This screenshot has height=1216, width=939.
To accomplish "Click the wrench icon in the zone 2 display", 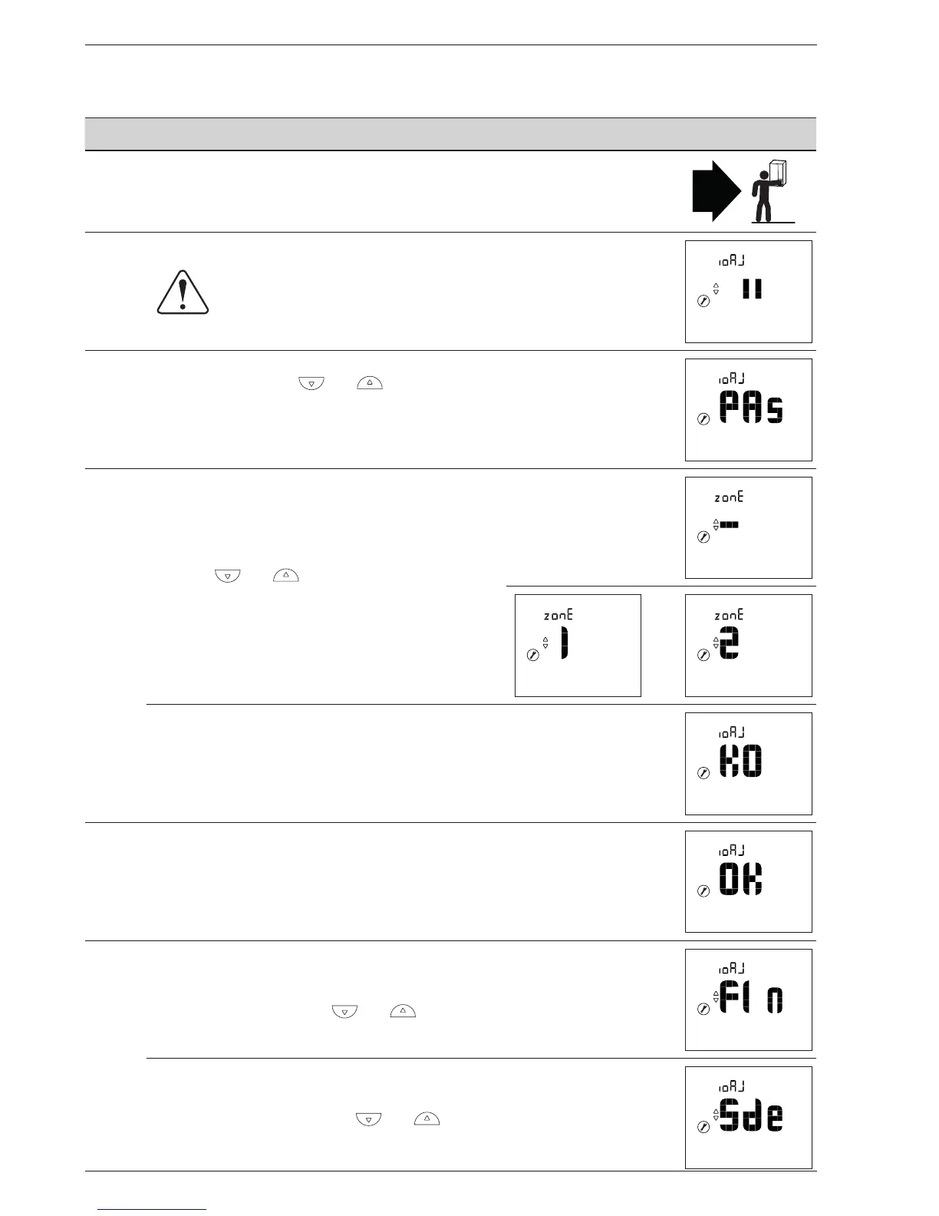I will coord(703,655).
